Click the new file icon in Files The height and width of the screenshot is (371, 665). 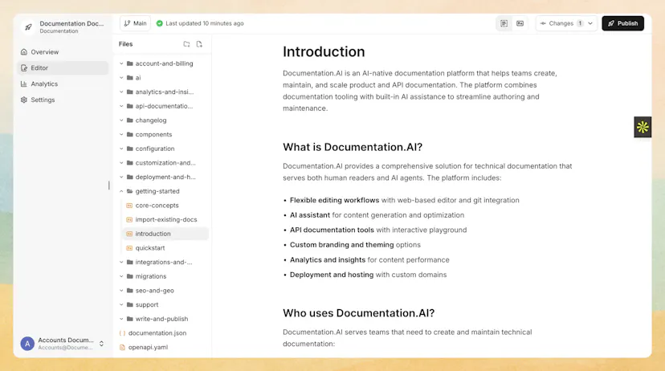tap(199, 44)
